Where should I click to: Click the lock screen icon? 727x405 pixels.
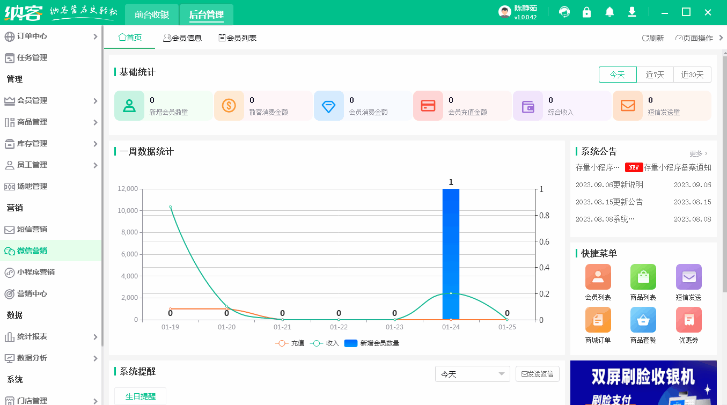(586, 11)
